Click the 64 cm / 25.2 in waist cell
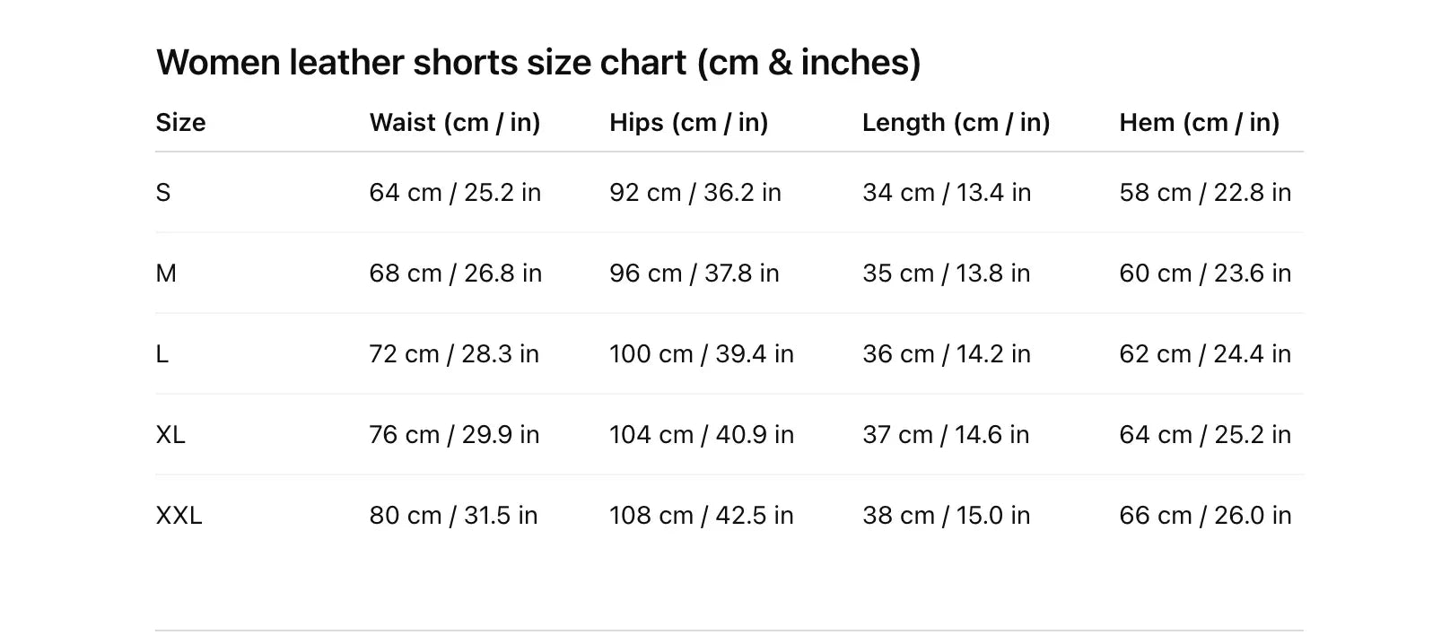 click(455, 193)
